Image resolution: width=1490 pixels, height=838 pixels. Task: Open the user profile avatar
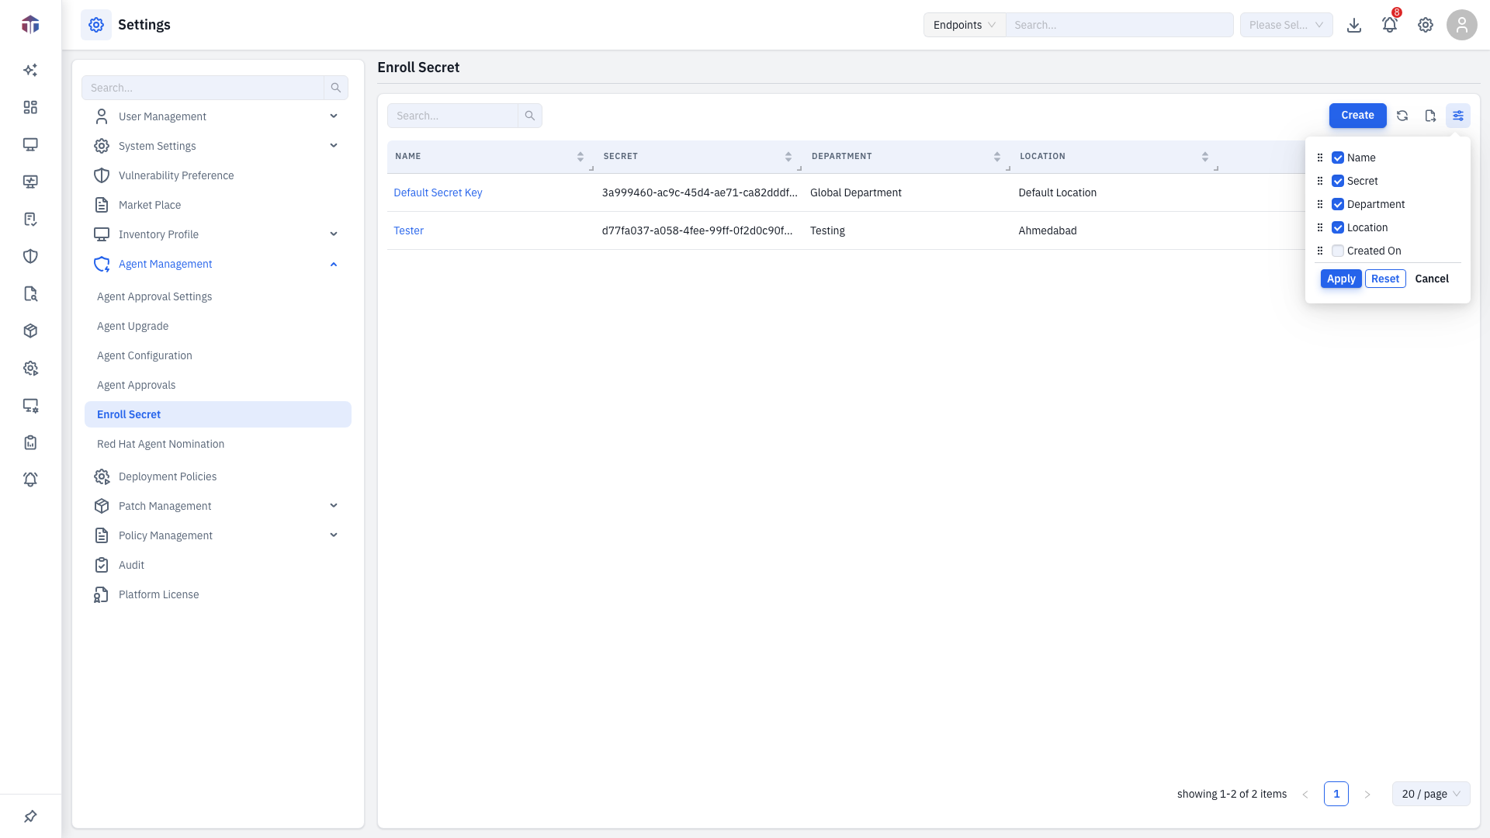click(1462, 25)
